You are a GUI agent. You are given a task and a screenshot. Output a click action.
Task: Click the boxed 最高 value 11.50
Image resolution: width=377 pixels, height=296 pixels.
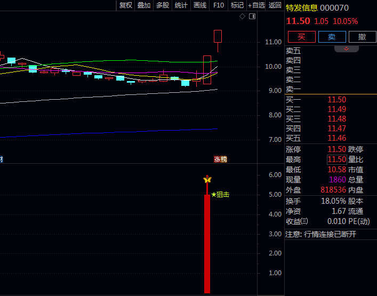click(336, 159)
